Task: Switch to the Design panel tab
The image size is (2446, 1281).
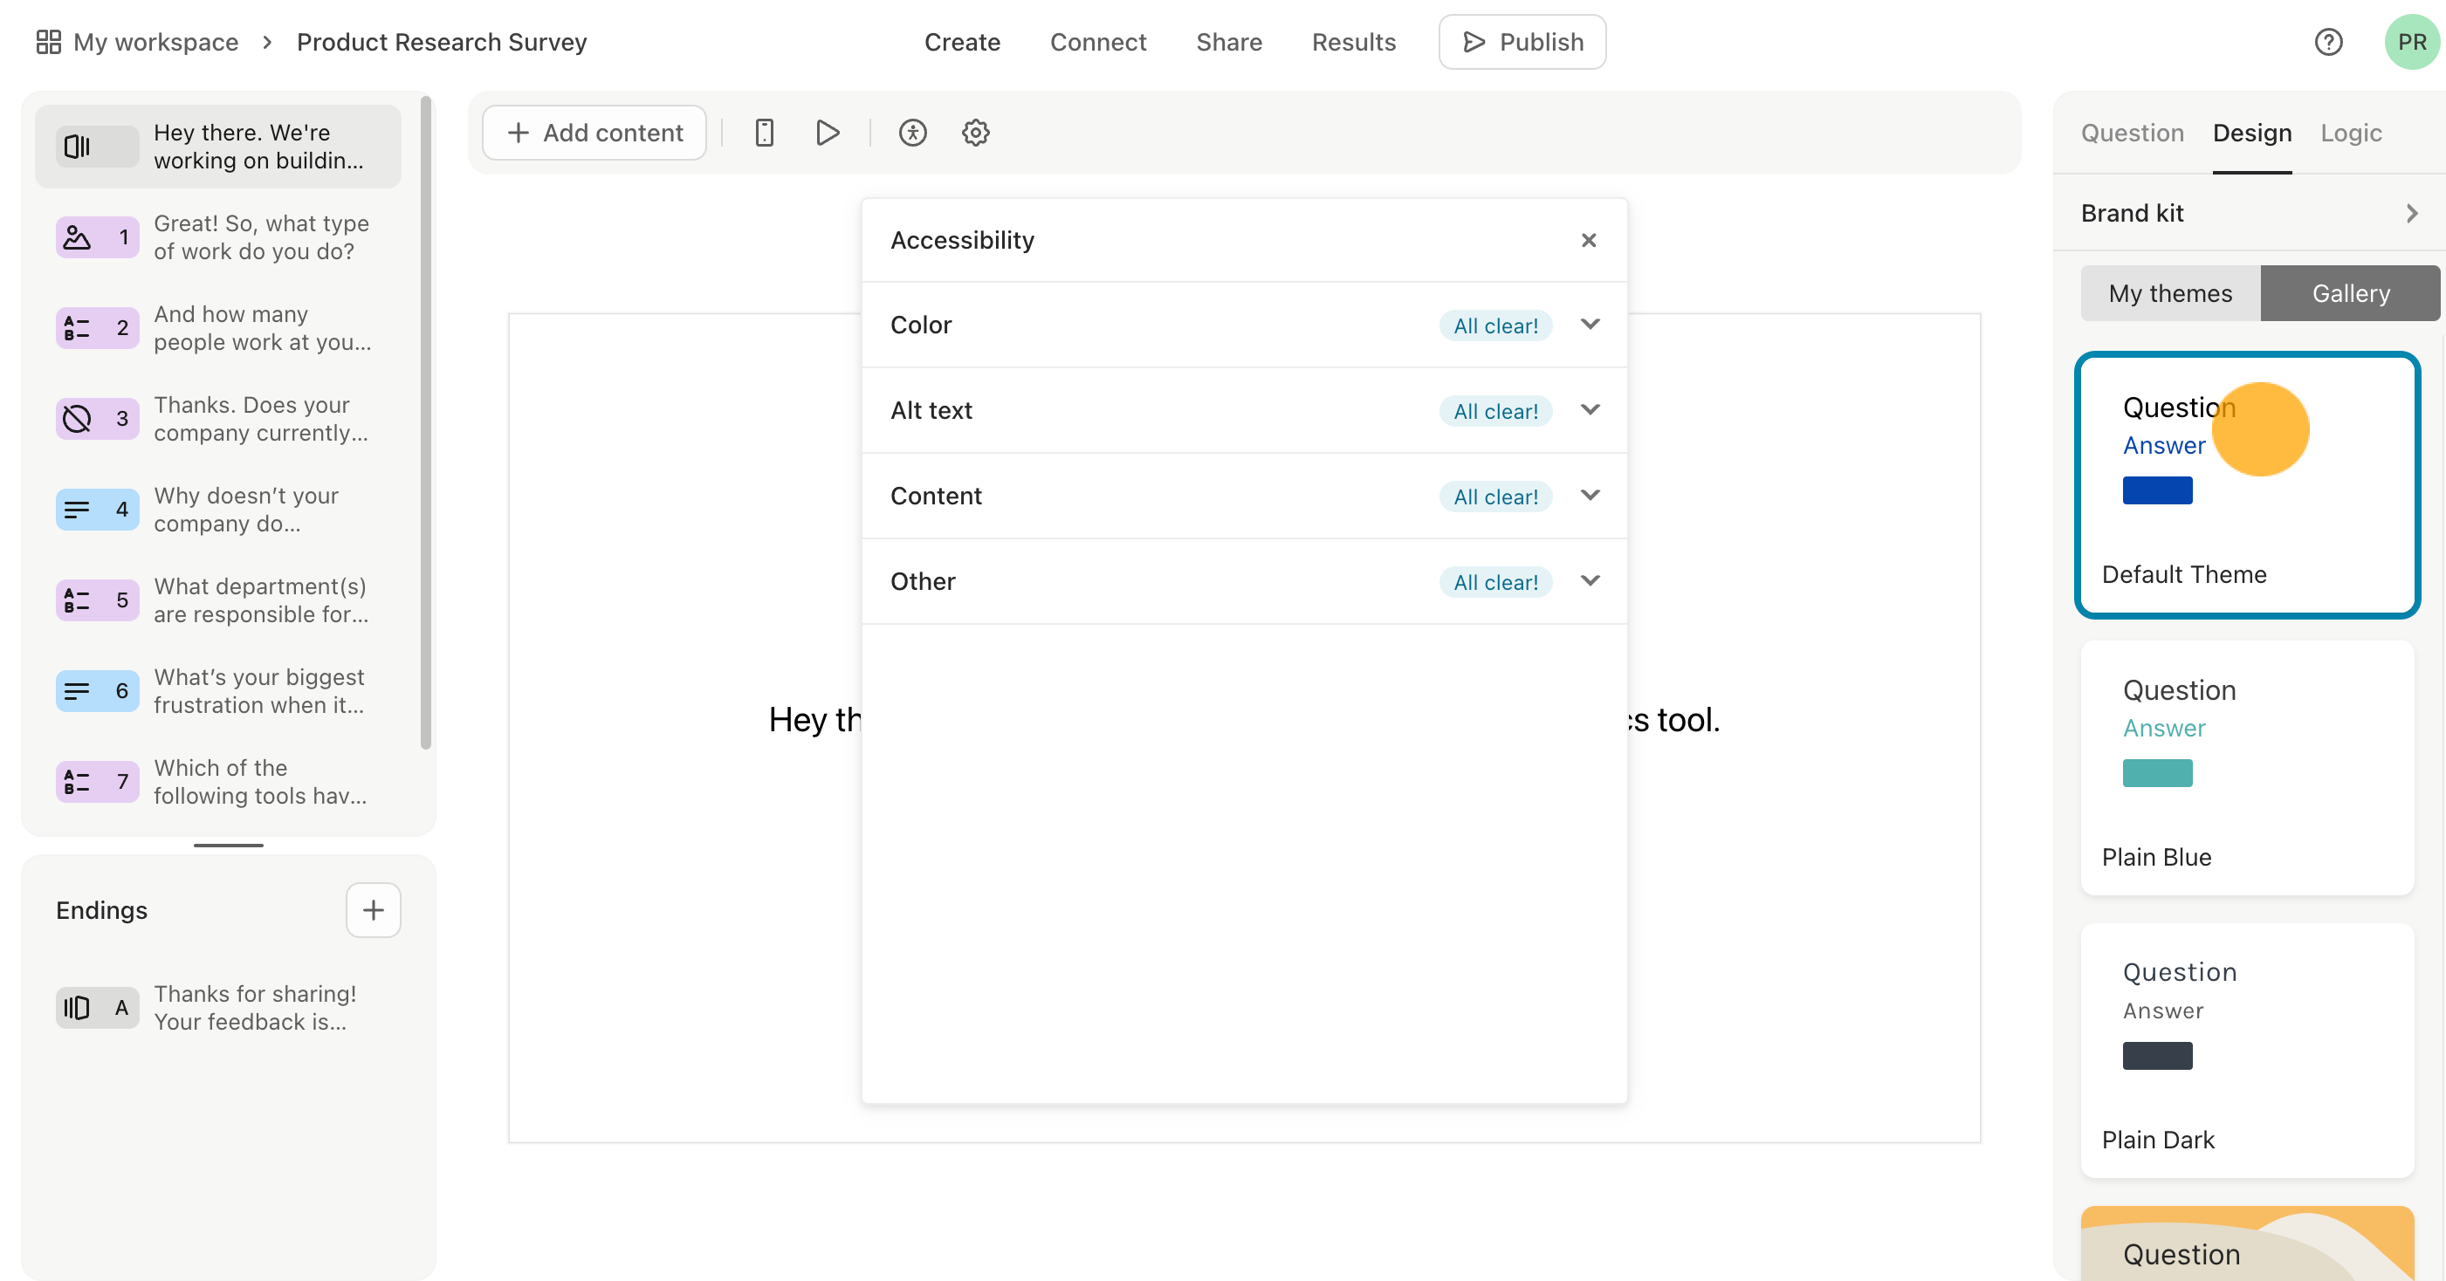Action: (2251, 133)
